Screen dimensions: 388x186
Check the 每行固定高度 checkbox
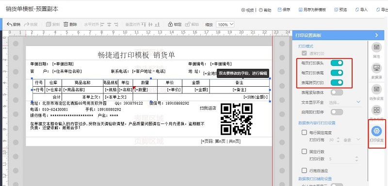[304, 132]
